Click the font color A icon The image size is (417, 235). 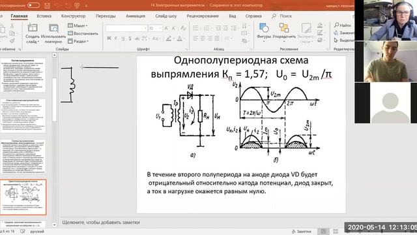pyautogui.click(x=180, y=39)
